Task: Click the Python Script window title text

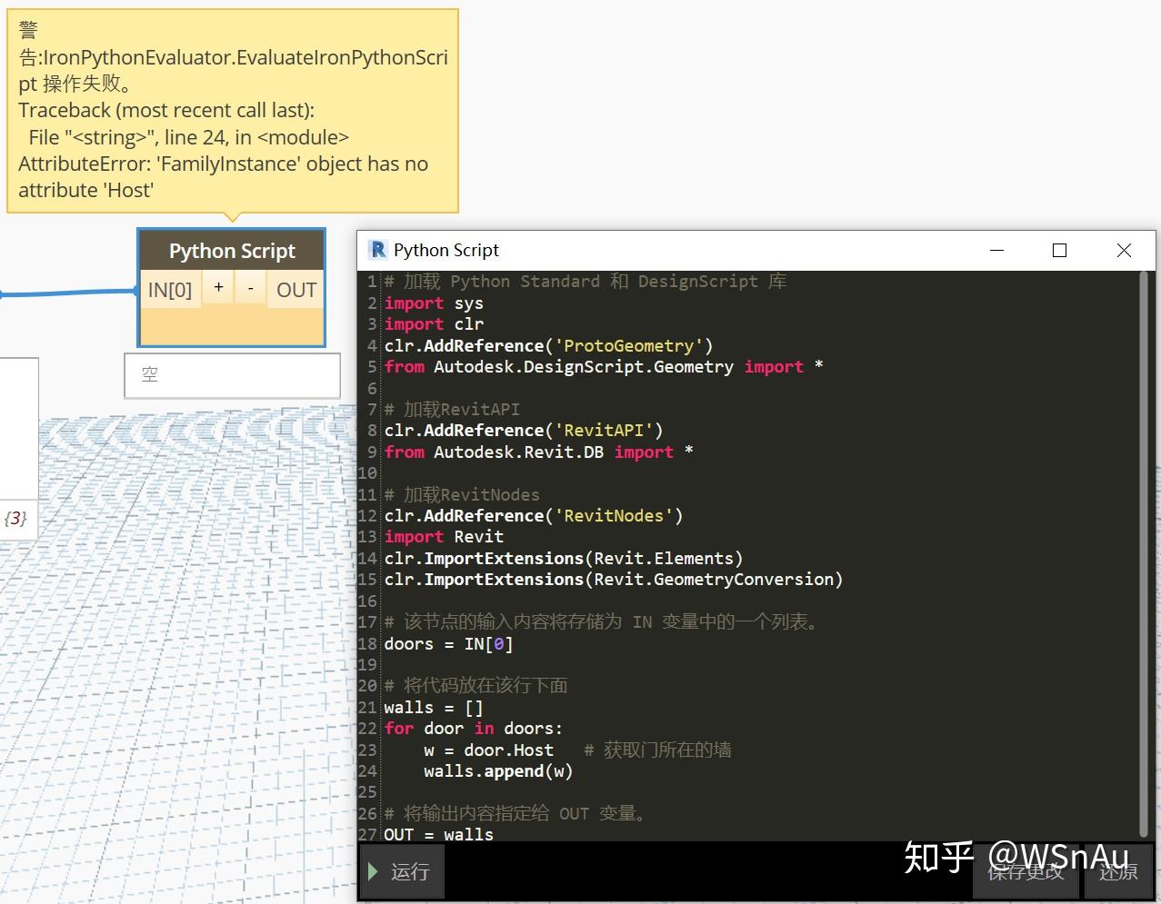Action: pos(446,250)
